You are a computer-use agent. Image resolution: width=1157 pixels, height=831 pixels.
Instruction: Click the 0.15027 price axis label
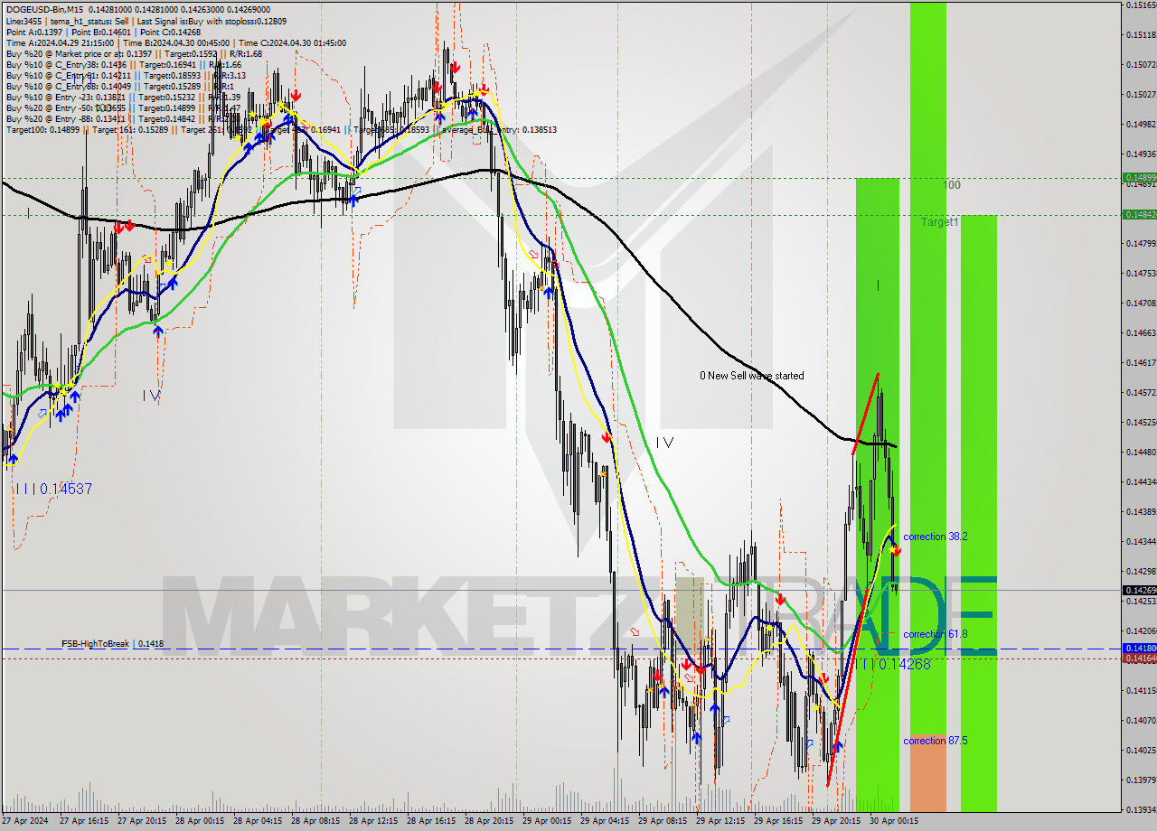click(x=1141, y=94)
